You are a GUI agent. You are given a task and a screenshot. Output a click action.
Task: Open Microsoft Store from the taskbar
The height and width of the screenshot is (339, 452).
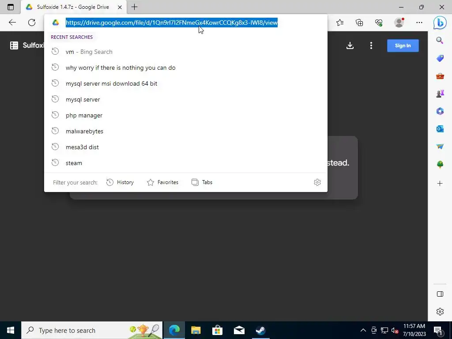[217, 330]
